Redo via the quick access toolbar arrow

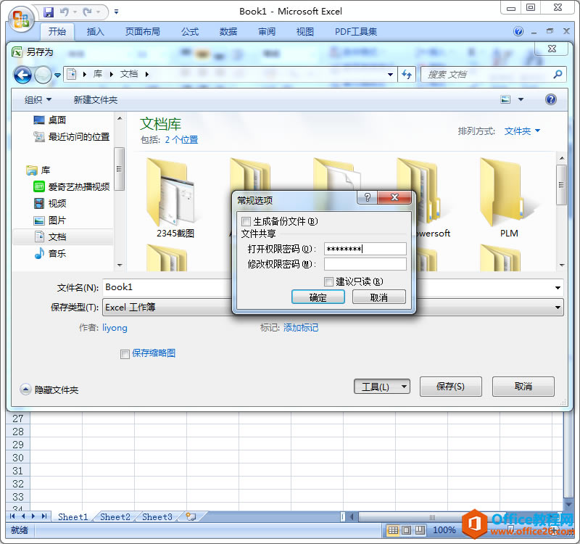pos(87,12)
